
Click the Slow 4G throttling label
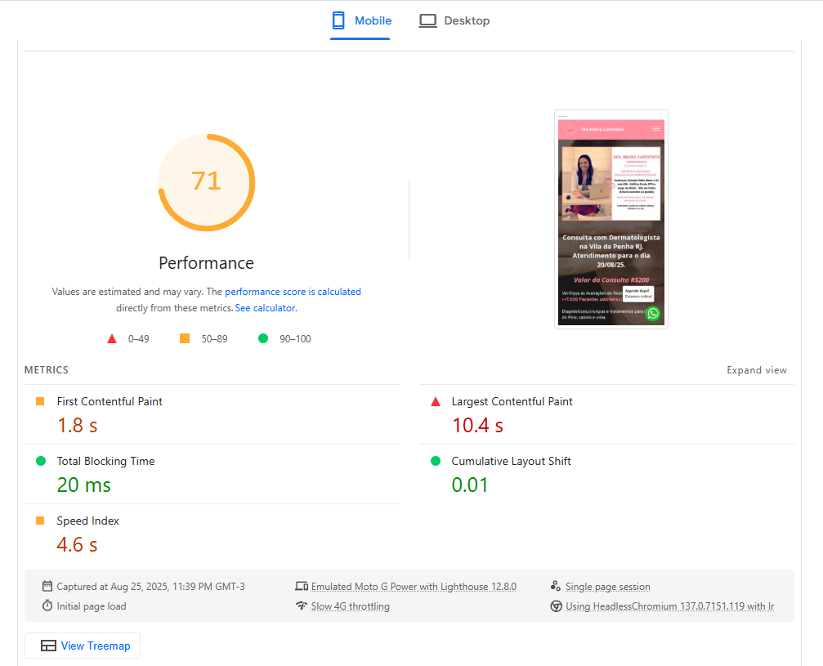click(x=350, y=606)
